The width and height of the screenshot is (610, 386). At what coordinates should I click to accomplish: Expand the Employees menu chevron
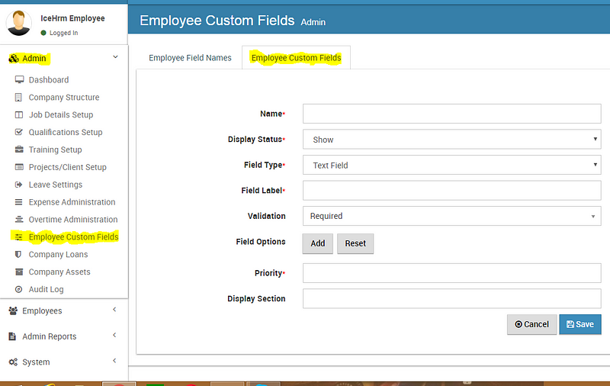114,310
